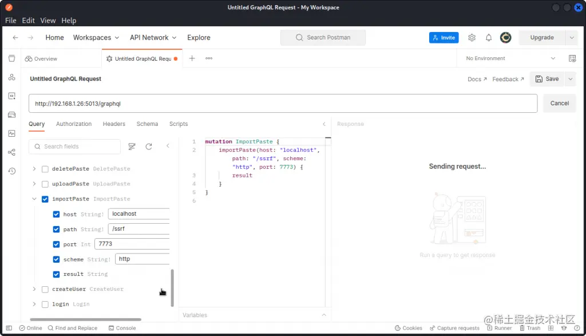Open settings gear icon

[472, 37]
